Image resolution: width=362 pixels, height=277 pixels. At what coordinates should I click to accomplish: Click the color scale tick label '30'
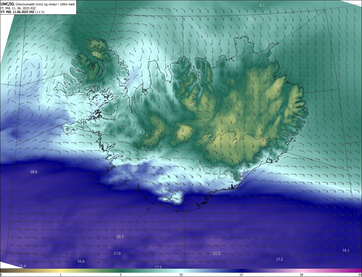301,275
